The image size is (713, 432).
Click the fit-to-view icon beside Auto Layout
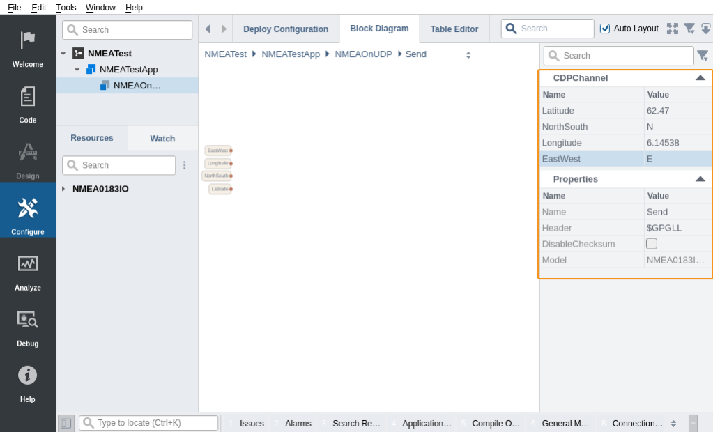[672, 29]
